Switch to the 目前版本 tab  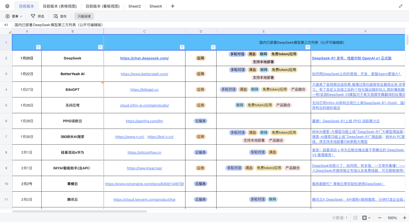tap(27, 6)
